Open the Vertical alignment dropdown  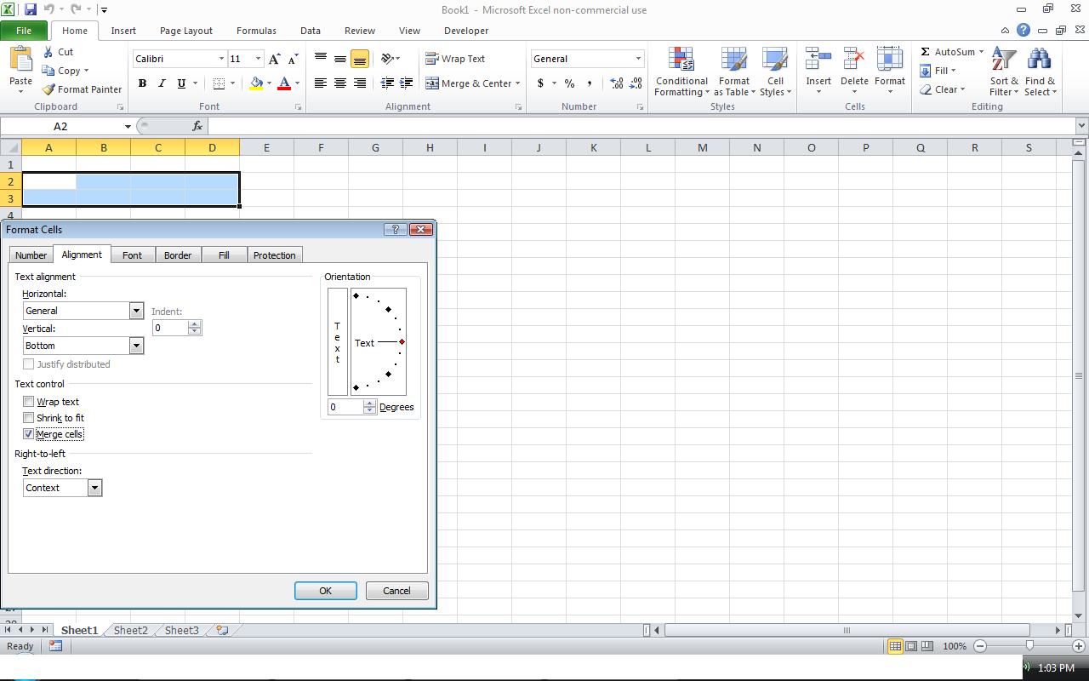[135, 345]
